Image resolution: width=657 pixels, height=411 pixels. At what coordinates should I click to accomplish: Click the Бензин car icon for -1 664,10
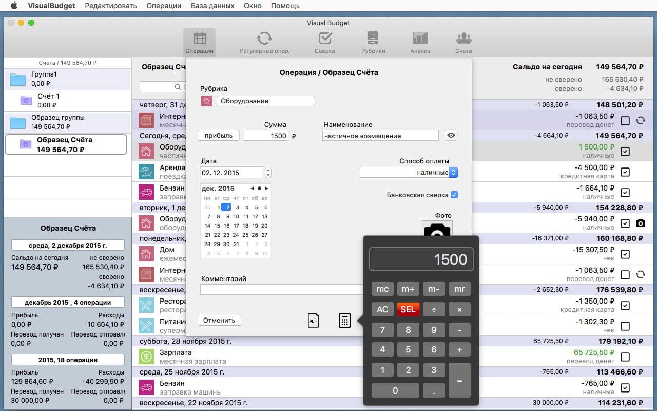coord(146,192)
